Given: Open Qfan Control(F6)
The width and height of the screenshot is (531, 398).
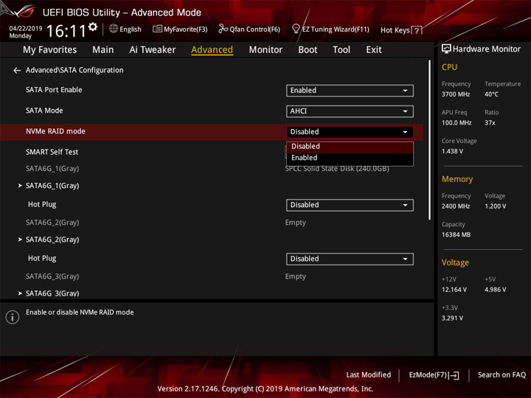Looking at the screenshot, I should tap(249, 29).
